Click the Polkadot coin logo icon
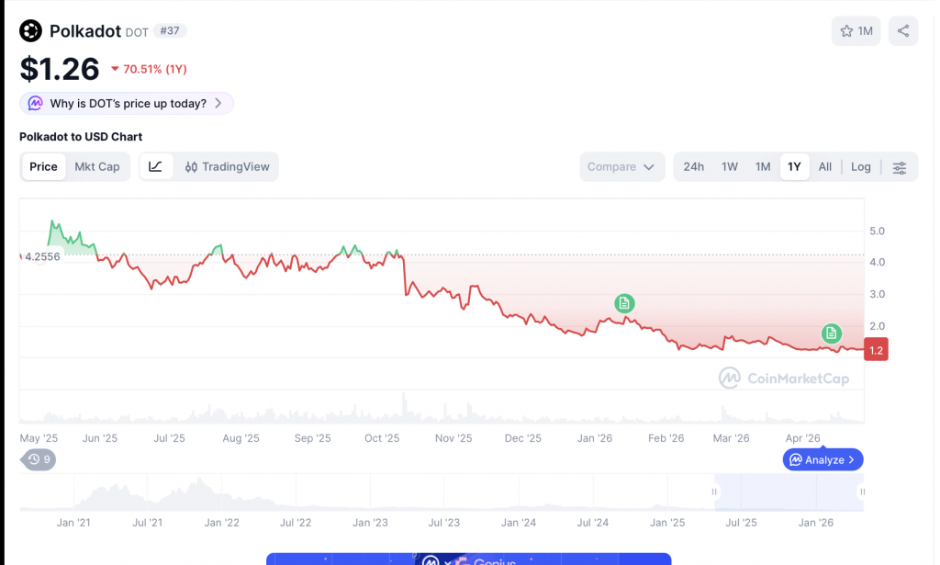Viewport: 940px width, 565px height. pos(31,31)
